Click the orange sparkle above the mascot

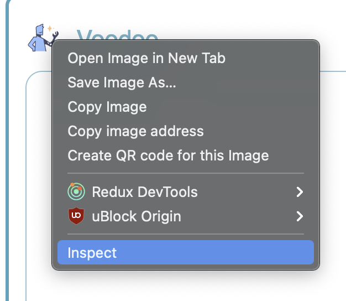click(50, 28)
